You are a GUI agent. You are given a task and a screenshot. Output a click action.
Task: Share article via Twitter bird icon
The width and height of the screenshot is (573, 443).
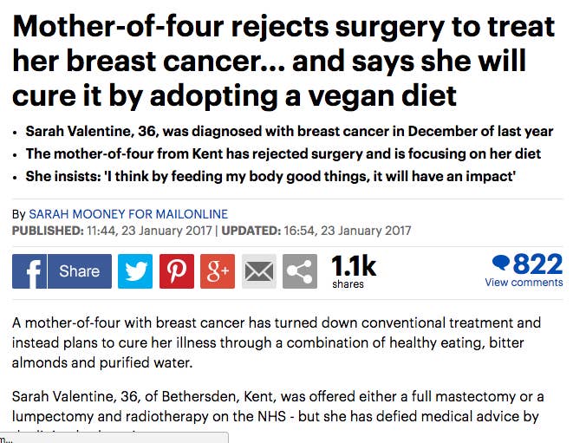[135, 271]
